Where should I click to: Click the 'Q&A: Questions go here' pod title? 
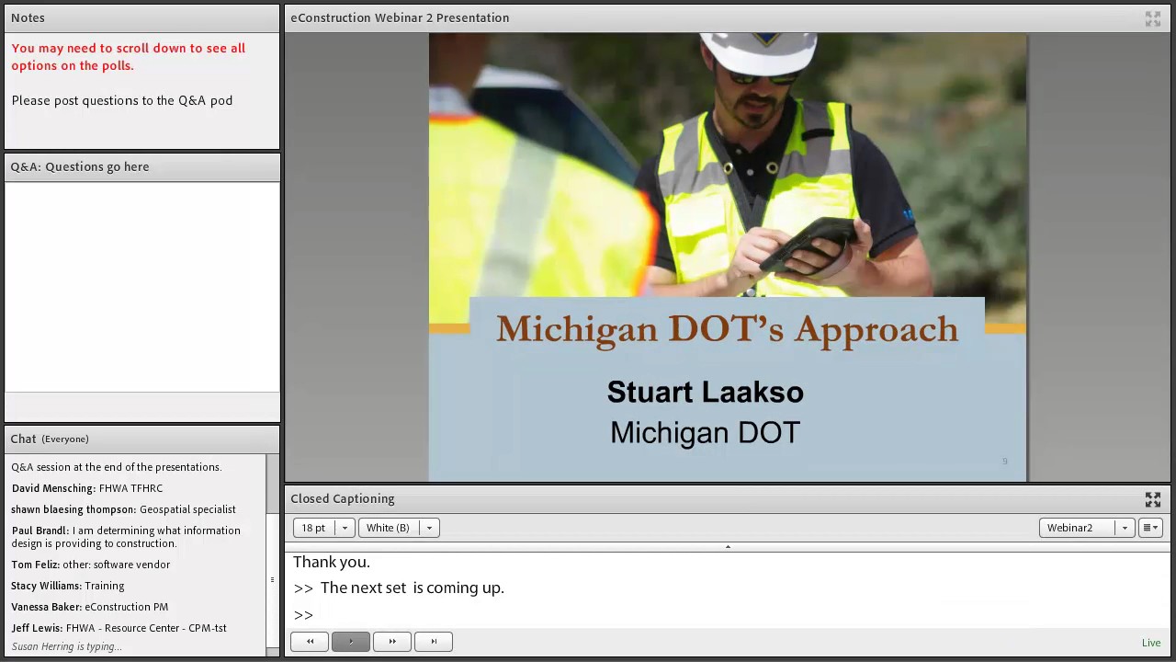click(x=80, y=166)
